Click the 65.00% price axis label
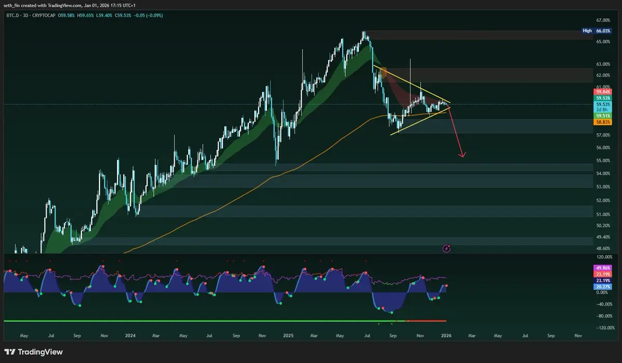 click(602, 41)
